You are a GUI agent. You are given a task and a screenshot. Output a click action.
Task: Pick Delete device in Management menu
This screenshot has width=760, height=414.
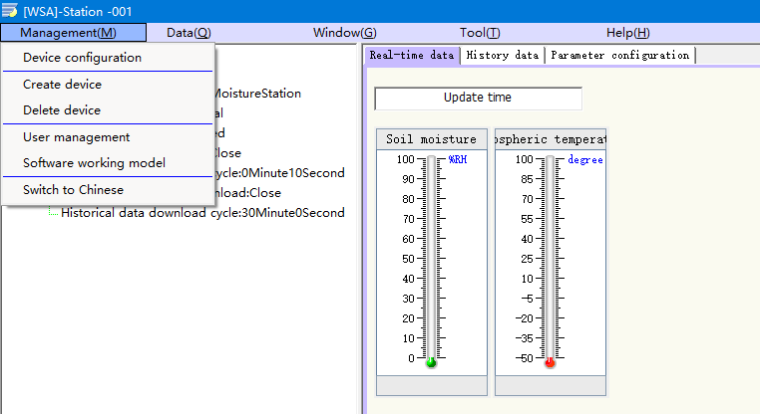[x=62, y=110]
